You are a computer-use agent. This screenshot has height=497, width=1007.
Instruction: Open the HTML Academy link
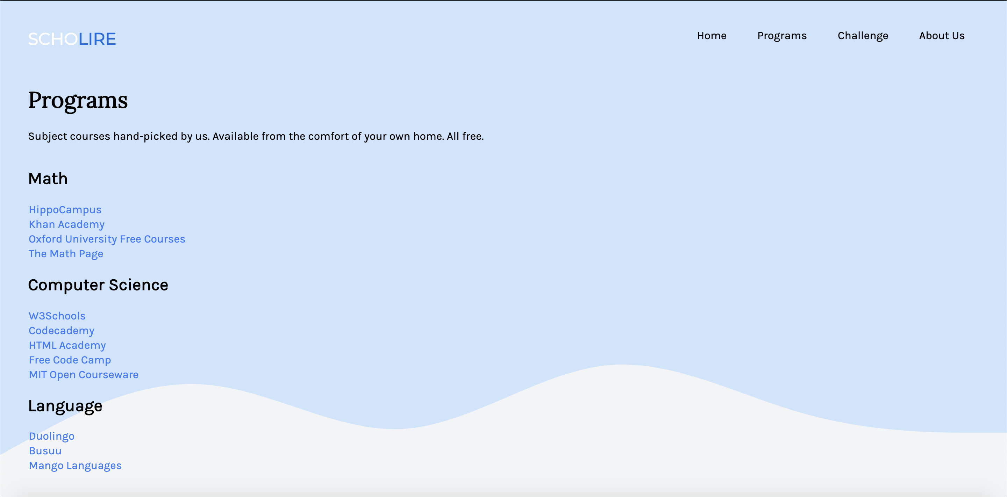[67, 345]
